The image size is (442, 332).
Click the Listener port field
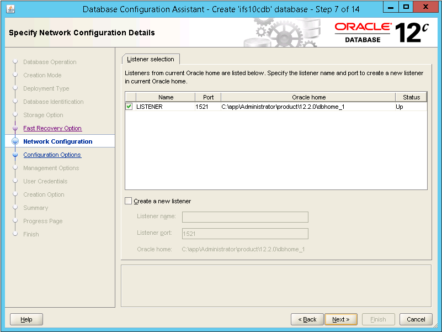245,234
